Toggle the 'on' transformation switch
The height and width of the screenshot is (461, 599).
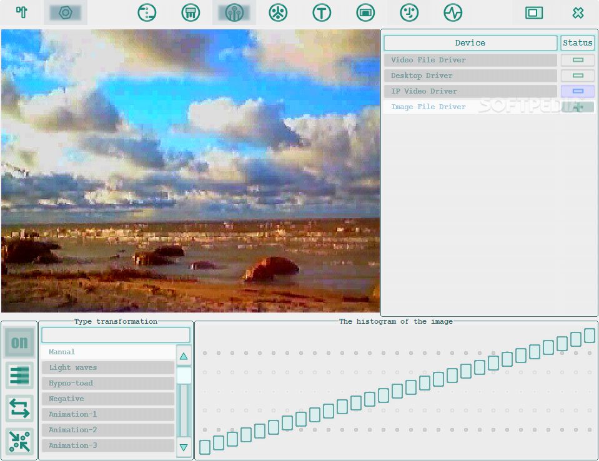pos(19,342)
